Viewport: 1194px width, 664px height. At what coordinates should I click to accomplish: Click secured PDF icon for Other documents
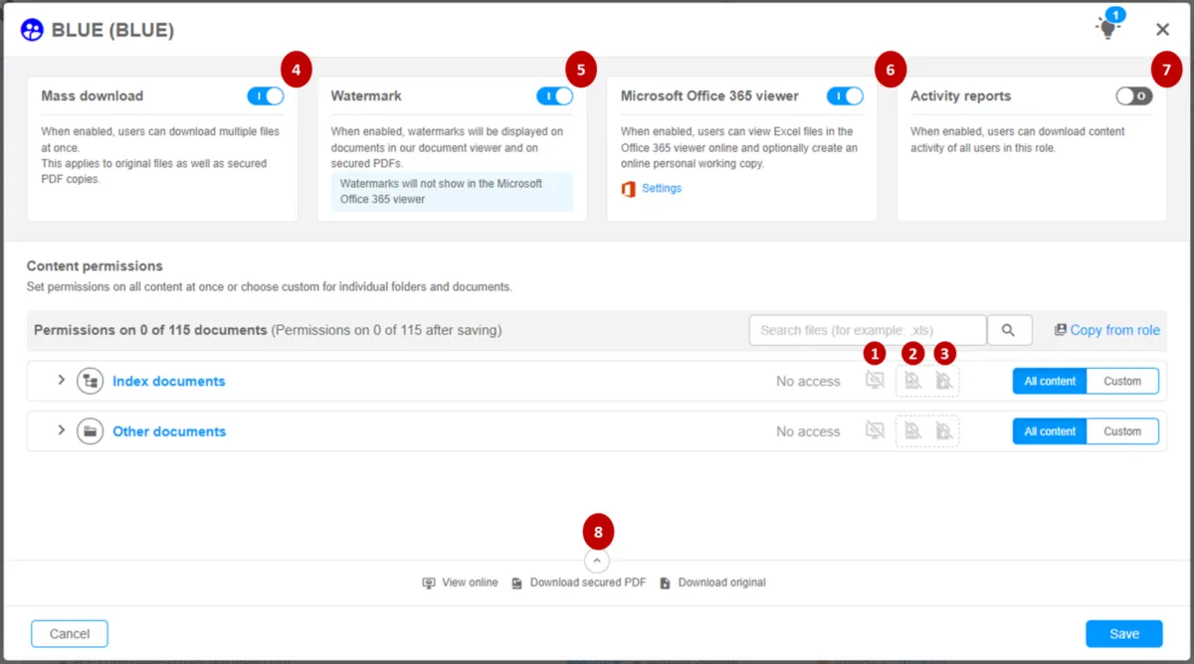[912, 430]
